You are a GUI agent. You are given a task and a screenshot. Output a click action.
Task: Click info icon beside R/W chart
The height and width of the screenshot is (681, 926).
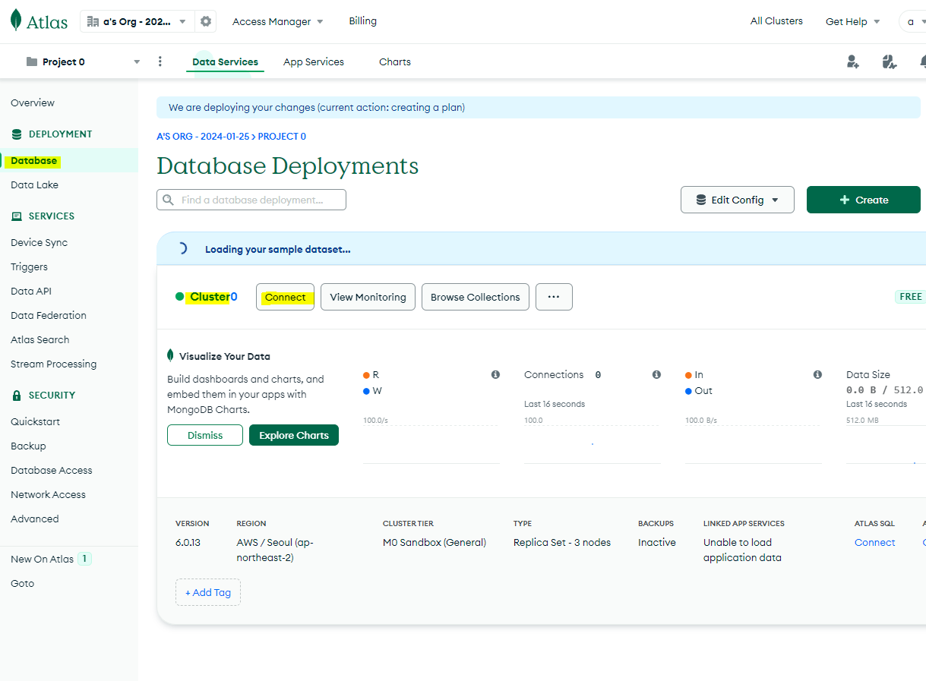tap(495, 374)
